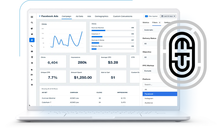Open the users people icon in sidebar

tap(32, 75)
